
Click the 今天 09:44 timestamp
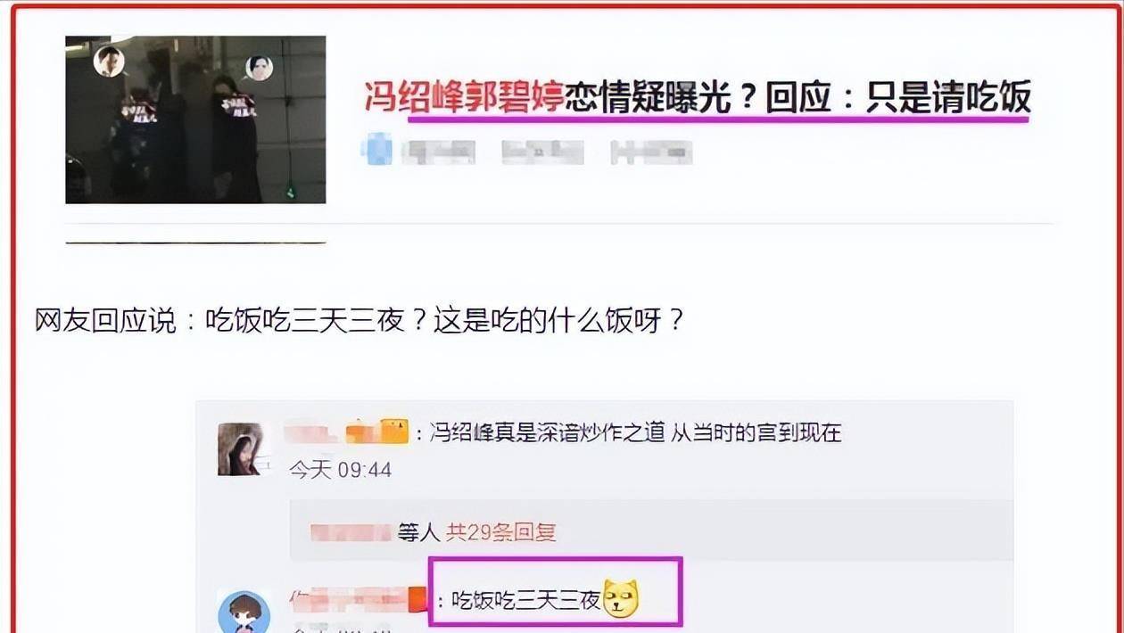coord(340,469)
